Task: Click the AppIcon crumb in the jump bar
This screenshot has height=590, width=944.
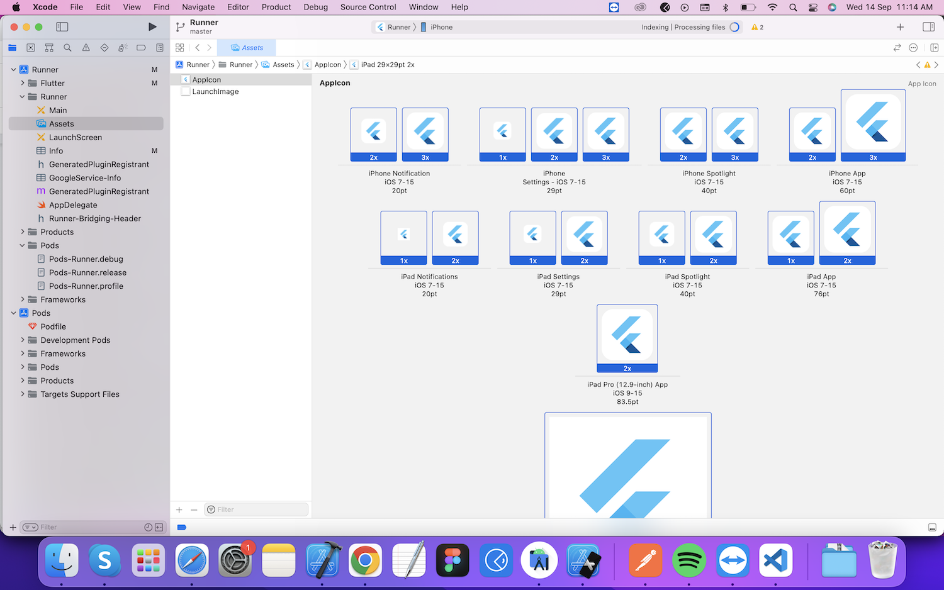Action: coord(322,65)
